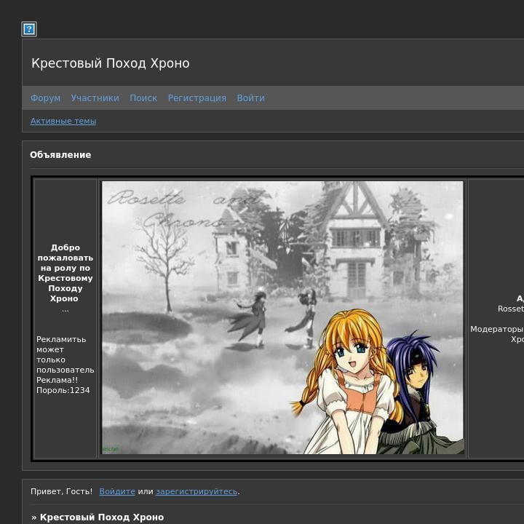The height and width of the screenshot is (524, 524).
Task: Select Войти in the navigation bar
Action: tap(250, 98)
